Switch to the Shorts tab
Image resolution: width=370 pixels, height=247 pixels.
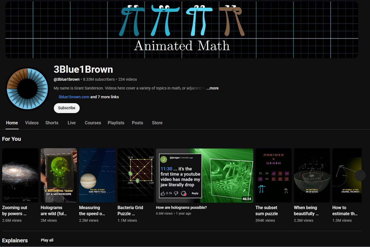tap(52, 123)
